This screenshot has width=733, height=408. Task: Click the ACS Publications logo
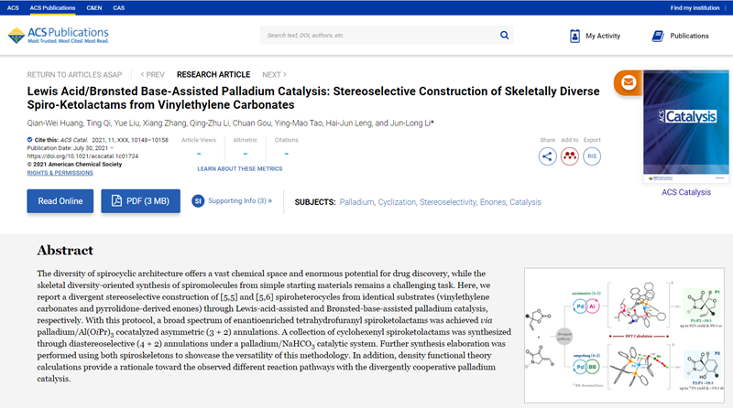point(60,36)
